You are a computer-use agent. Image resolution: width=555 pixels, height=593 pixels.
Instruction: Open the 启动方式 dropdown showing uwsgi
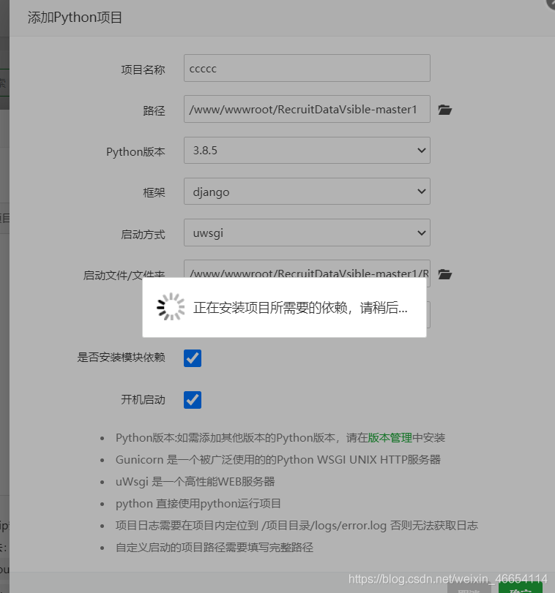[x=307, y=233]
